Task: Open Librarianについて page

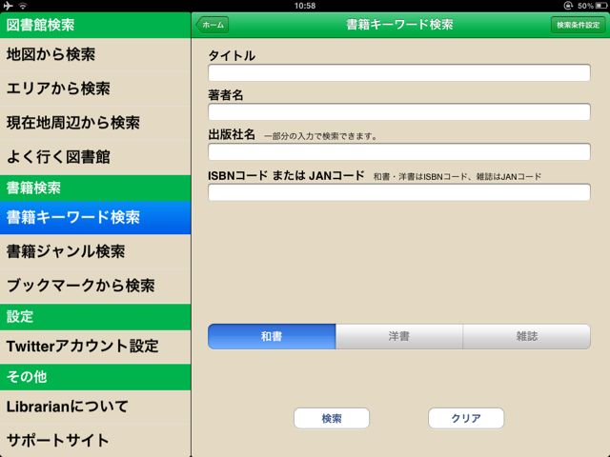Action: click(x=95, y=407)
